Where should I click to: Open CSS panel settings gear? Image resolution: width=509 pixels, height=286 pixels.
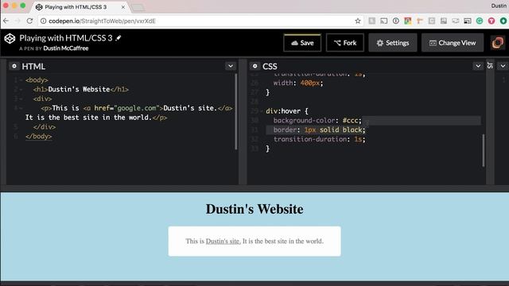tap(254, 66)
